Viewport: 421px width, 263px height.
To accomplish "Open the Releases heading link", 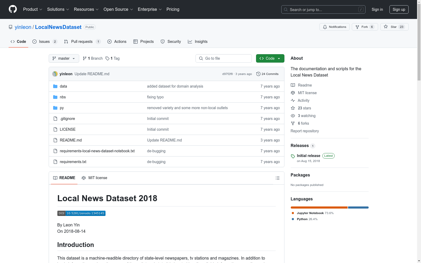I will pyautogui.click(x=300, y=145).
